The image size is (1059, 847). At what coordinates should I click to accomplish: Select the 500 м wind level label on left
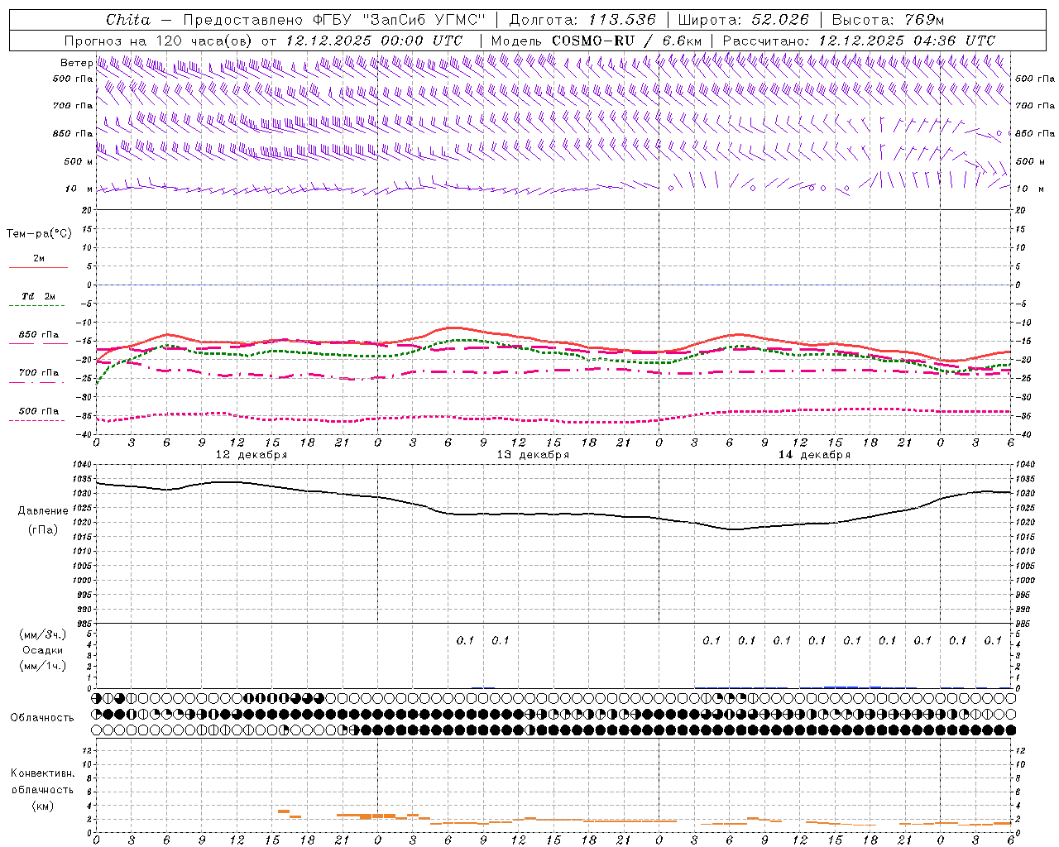(x=79, y=161)
